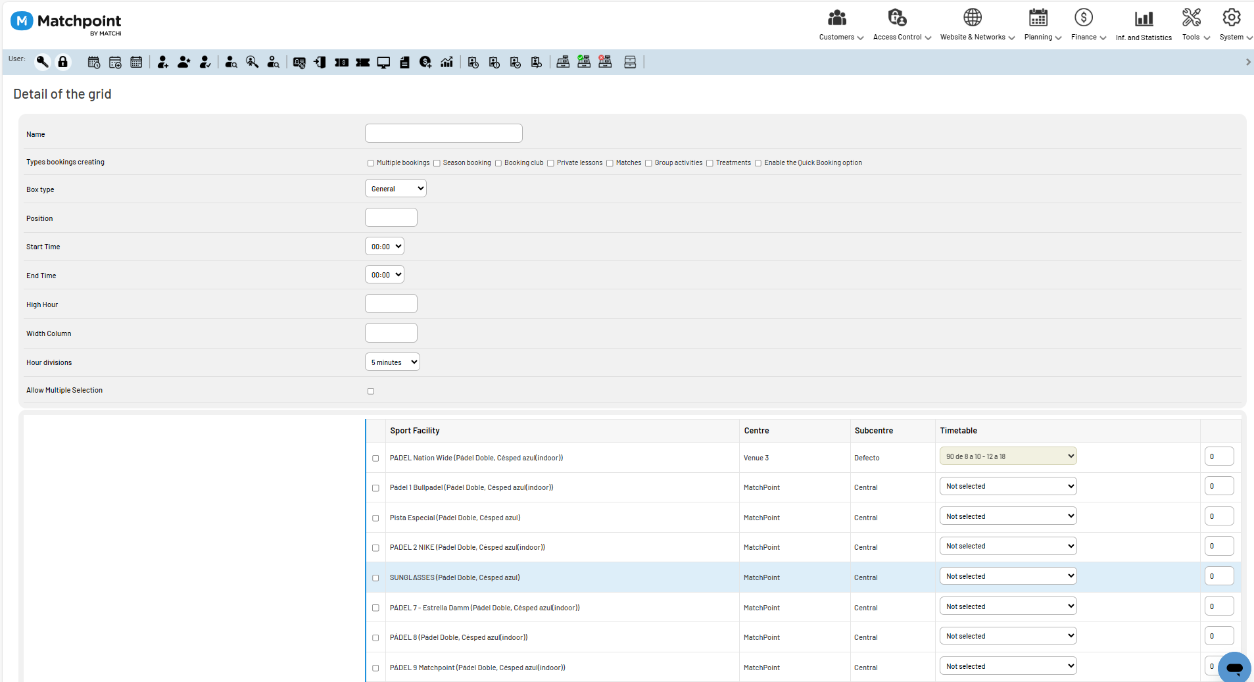Open timetable dropdown for PADEL Nation Wide
The image size is (1254, 682).
pyautogui.click(x=1008, y=456)
